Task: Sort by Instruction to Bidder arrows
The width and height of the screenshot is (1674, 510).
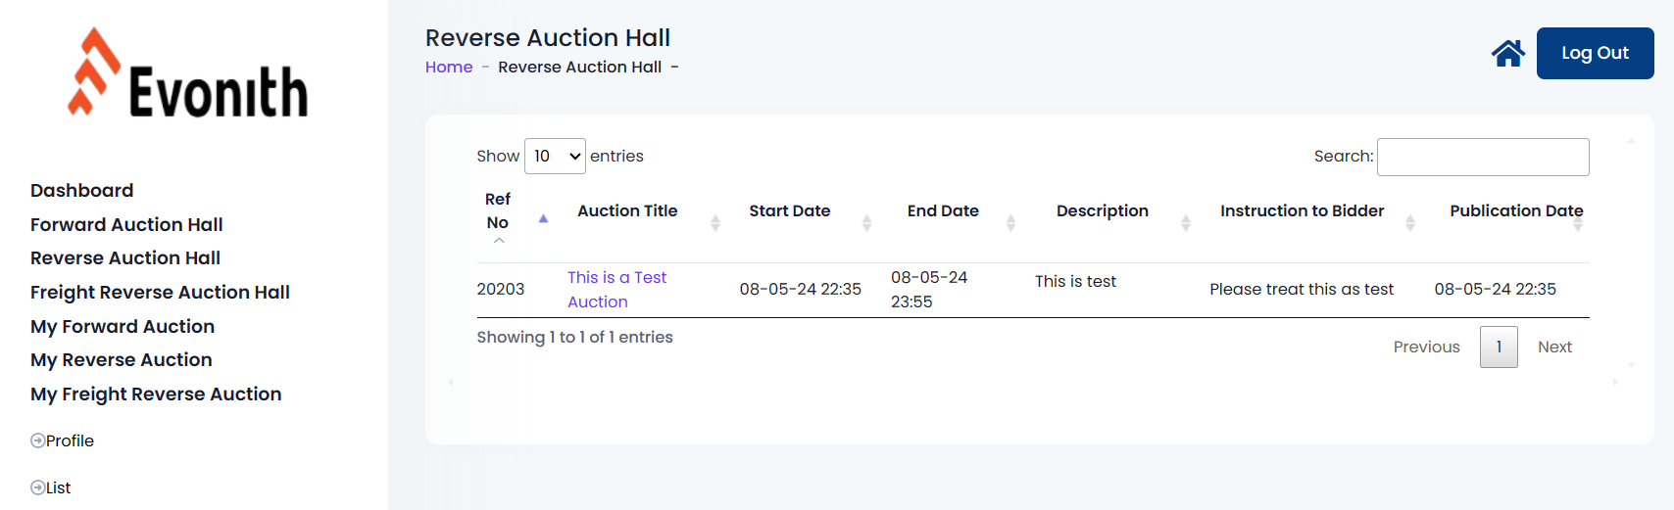Action: tap(1409, 223)
